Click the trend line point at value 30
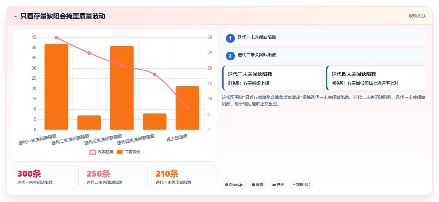 (56, 38)
